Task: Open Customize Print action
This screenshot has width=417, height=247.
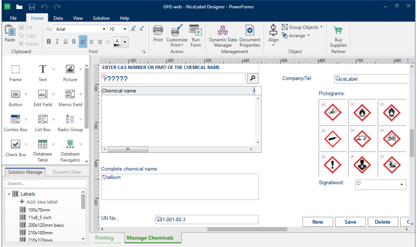Action: click(177, 36)
